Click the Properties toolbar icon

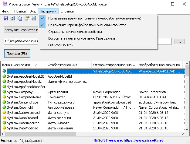click(x=27, y=18)
